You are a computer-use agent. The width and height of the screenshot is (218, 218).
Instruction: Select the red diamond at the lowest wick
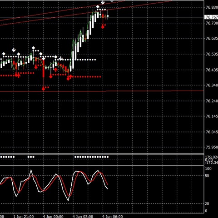[x=44, y=89]
